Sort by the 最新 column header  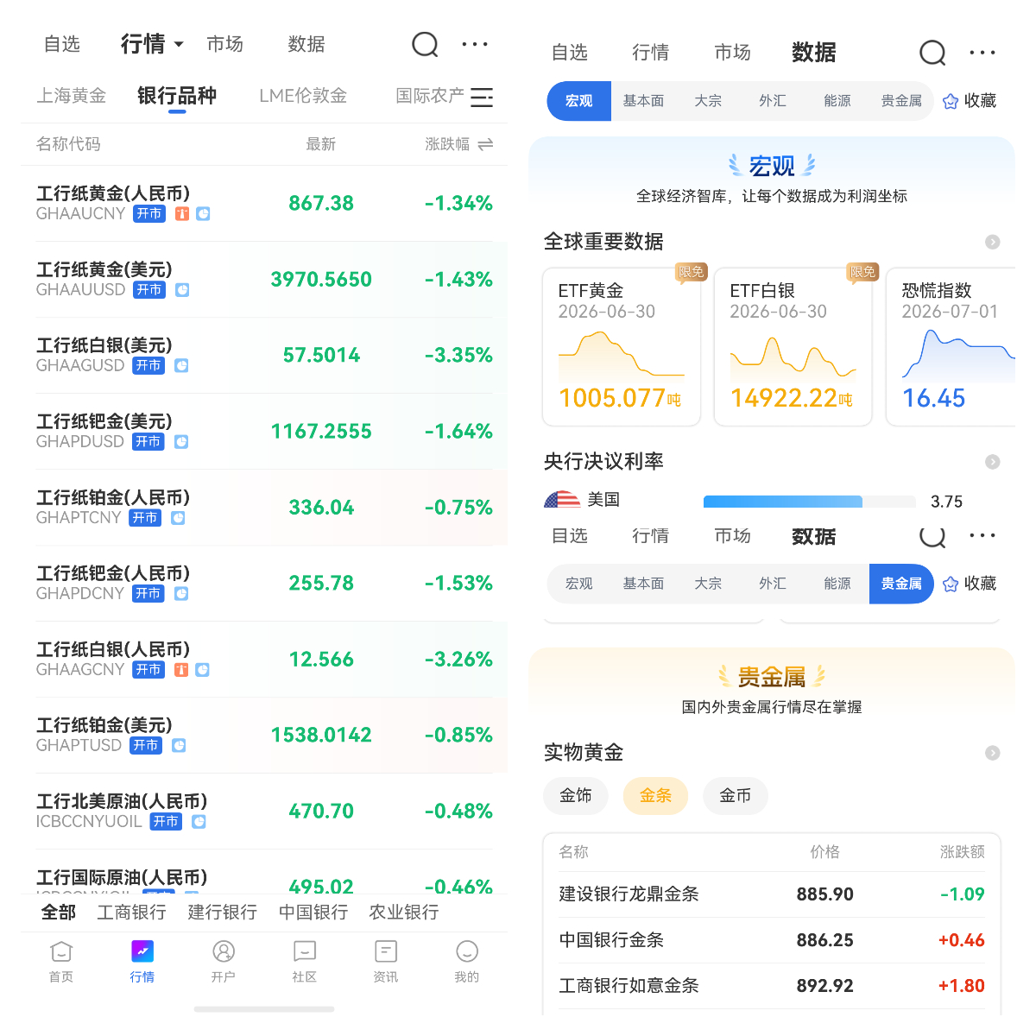point(321,144)
